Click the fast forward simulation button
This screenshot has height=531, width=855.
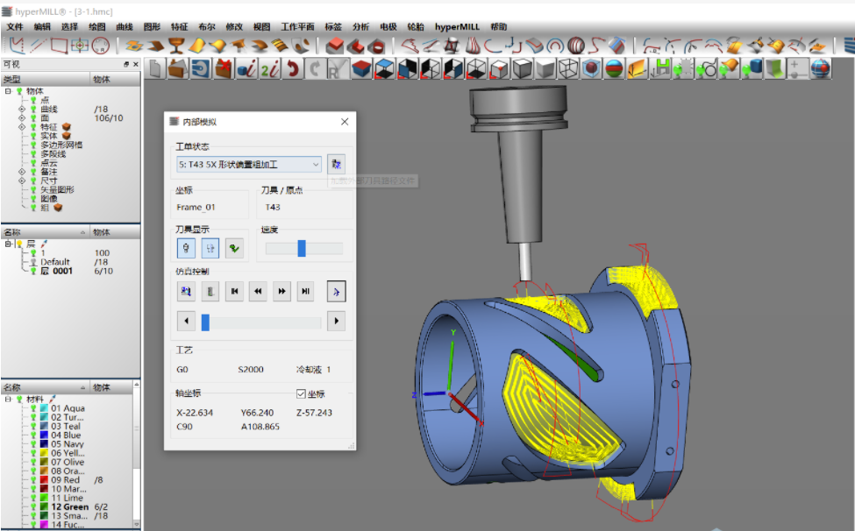tap(281, 292)
